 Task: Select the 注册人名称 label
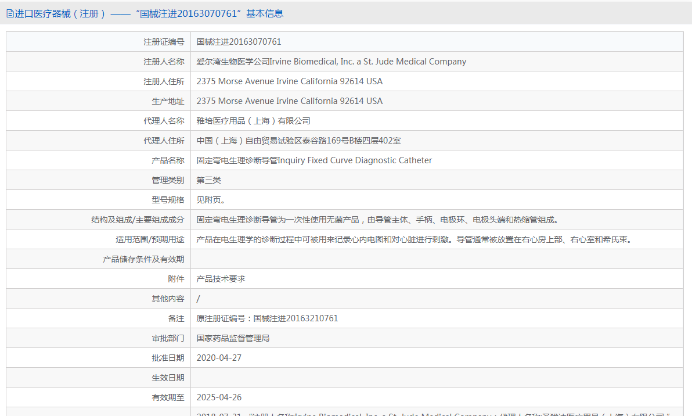(164, 62)
